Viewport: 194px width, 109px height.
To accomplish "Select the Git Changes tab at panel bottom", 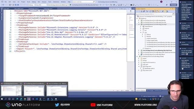I will point(150,91).
